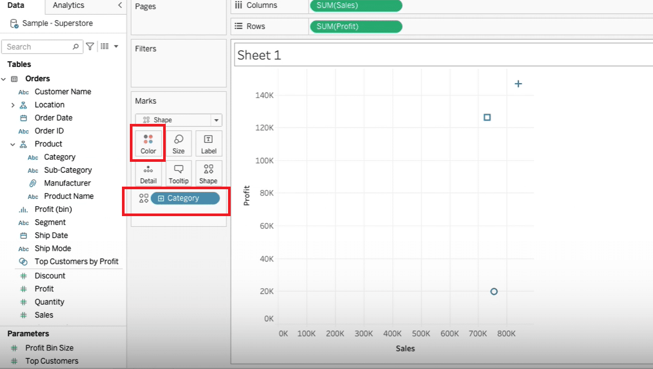Screen dimensions: 653x369
Task: Click the Category pill on Marks card
Action: tap(185, 198)
